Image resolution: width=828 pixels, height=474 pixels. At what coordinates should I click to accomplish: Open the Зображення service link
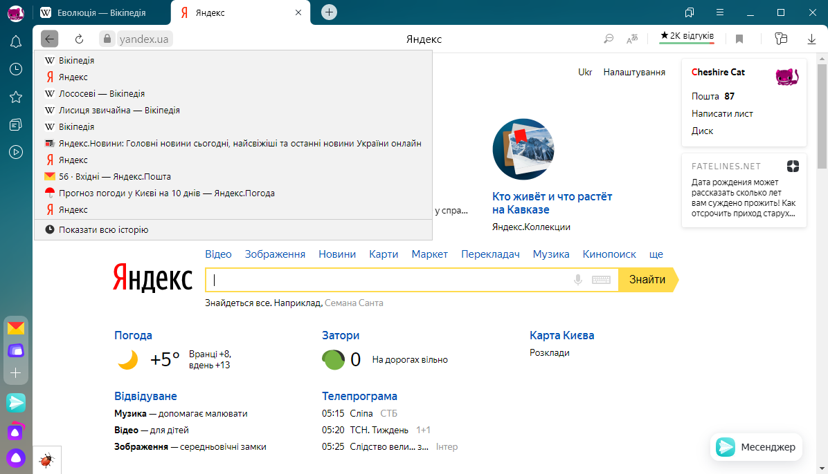pyautogui.click(x=275, y=254)
